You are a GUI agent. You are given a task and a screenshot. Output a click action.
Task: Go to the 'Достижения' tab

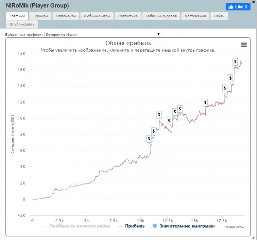pyautogui.click(x=195, y=16)
